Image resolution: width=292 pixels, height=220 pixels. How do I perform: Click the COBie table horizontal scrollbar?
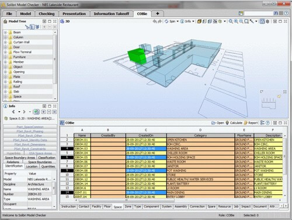click(x=127, y=200)
